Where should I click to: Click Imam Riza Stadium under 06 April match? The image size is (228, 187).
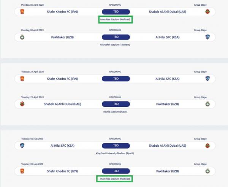(116, 19)
